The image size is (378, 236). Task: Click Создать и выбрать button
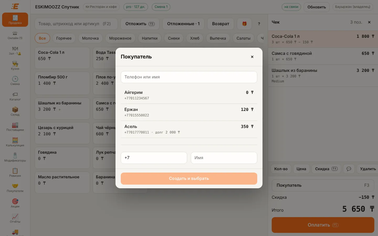coord(189,179)
